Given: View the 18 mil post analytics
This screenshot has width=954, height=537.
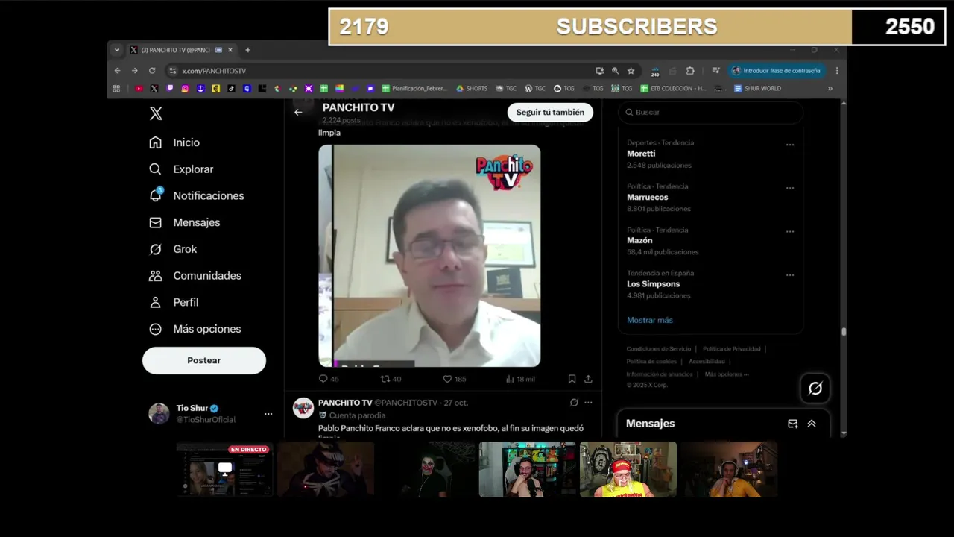Looking at the screenshot, I should pos(520,379).
